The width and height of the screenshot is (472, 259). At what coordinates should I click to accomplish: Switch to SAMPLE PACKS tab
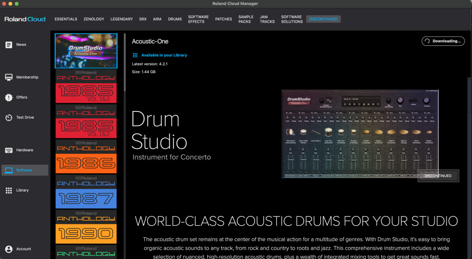pos(246,19)
